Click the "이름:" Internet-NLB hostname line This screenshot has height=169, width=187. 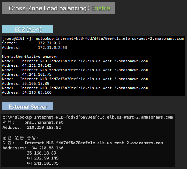coord(83,143)
